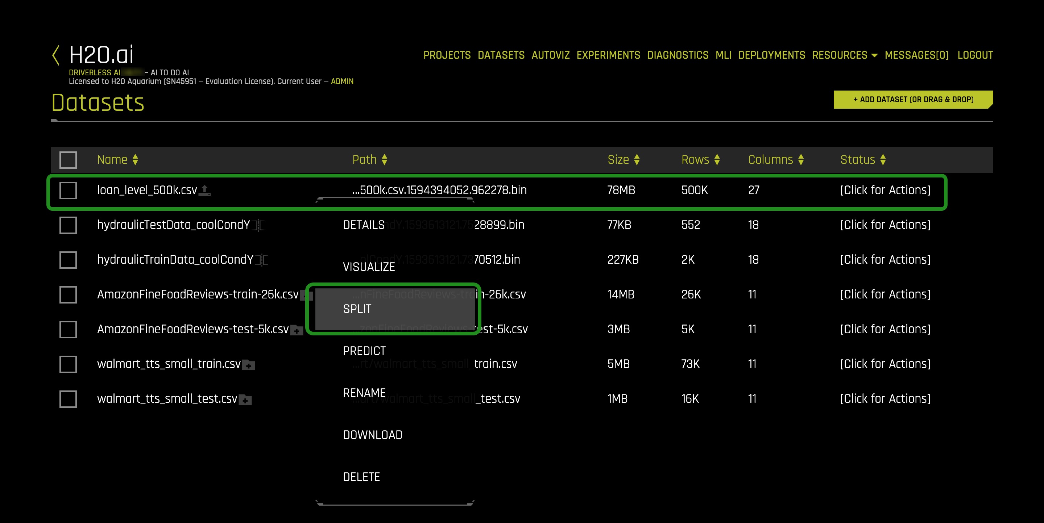Open AUTOVIZ page
Screen dimensions: 1044x523
tap(550, 55)
